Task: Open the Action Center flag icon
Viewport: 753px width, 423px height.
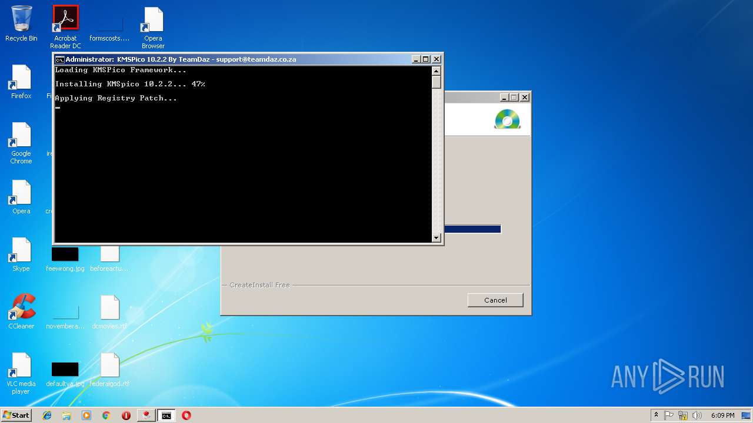Action: click(x=669, y=415)
